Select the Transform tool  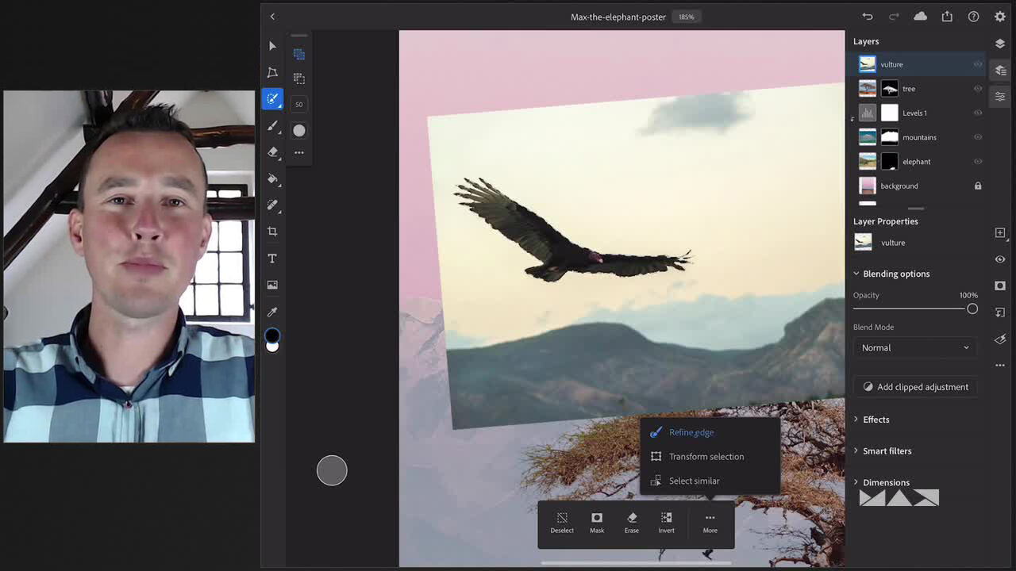pos(272,73)
